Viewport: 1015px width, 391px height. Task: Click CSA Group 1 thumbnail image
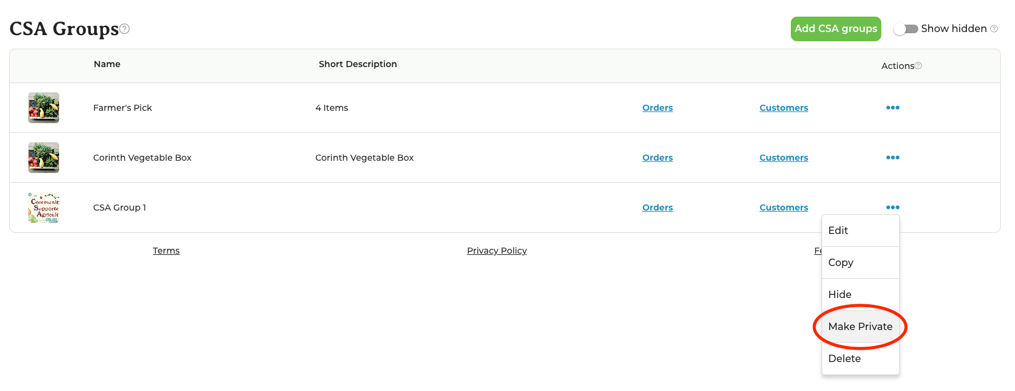tap(44, 208)
